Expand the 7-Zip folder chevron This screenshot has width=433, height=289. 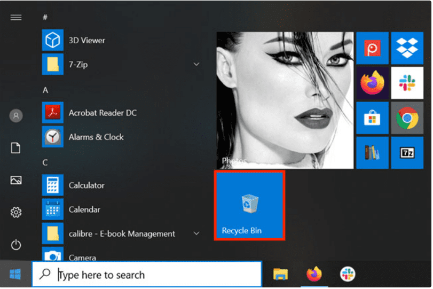tap(196, 65)
